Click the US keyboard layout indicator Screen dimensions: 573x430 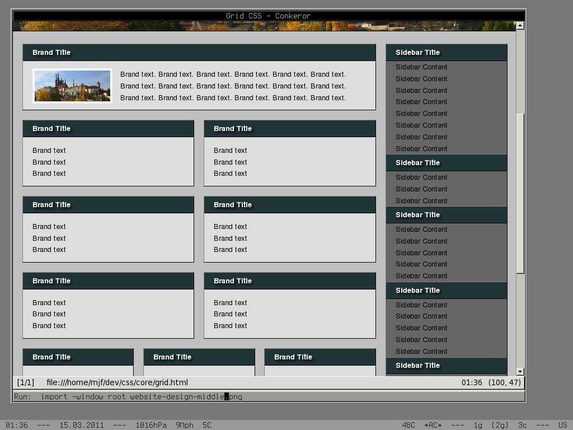click(562, 425)
